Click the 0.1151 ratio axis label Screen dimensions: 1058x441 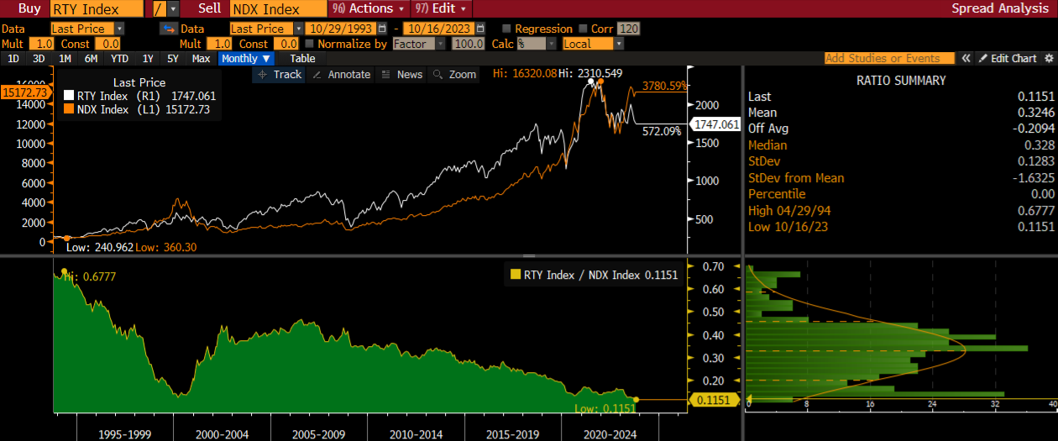tap(713, 401)
